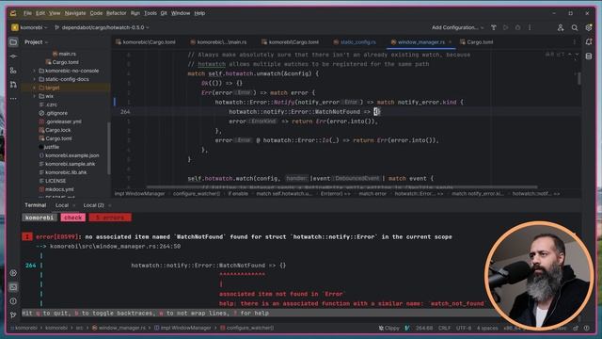Screen dimensions: 602x339
Task: Open .goreleaser.yml in project tree
Action: coord(63,121)
